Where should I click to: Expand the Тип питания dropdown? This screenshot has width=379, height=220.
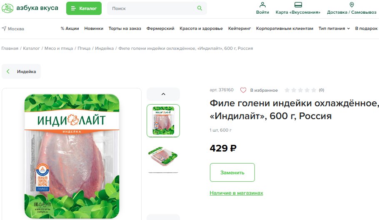334,28
